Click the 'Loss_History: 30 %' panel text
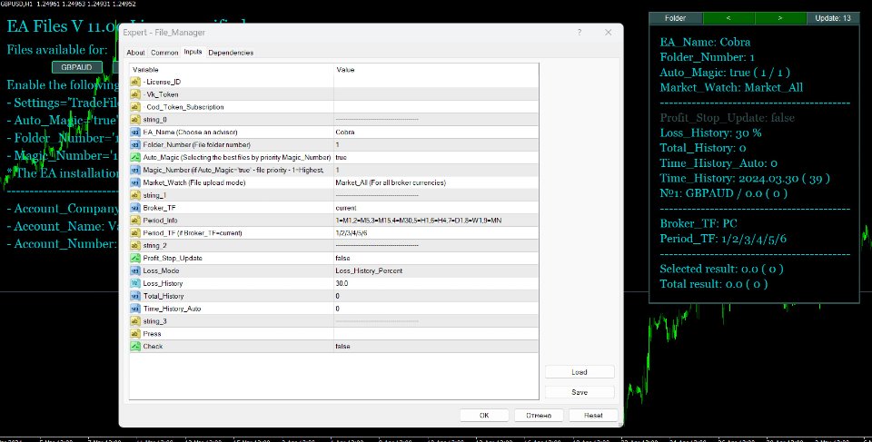 click(x=710, y=133)
